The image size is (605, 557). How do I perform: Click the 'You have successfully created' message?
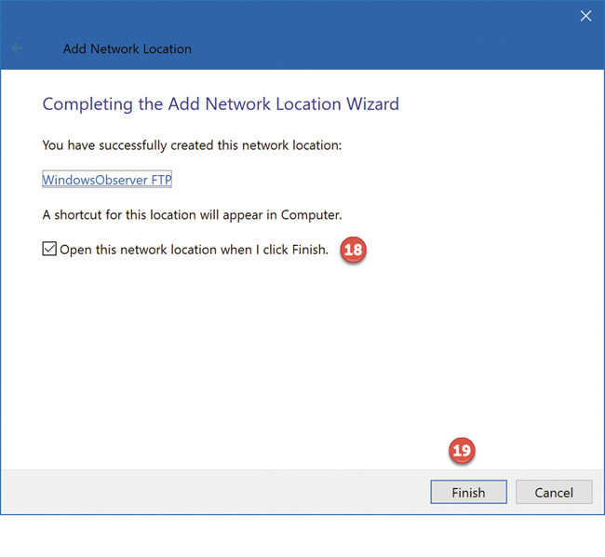tap(173, 145)
